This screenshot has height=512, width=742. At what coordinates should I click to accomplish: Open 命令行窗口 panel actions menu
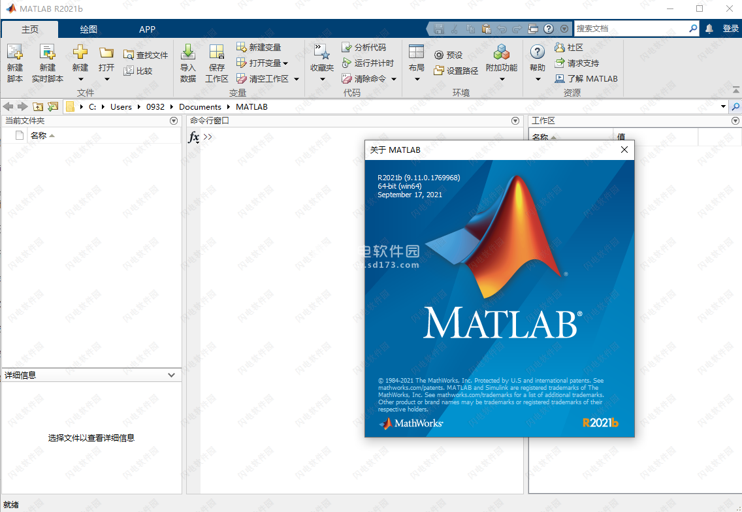515,121
